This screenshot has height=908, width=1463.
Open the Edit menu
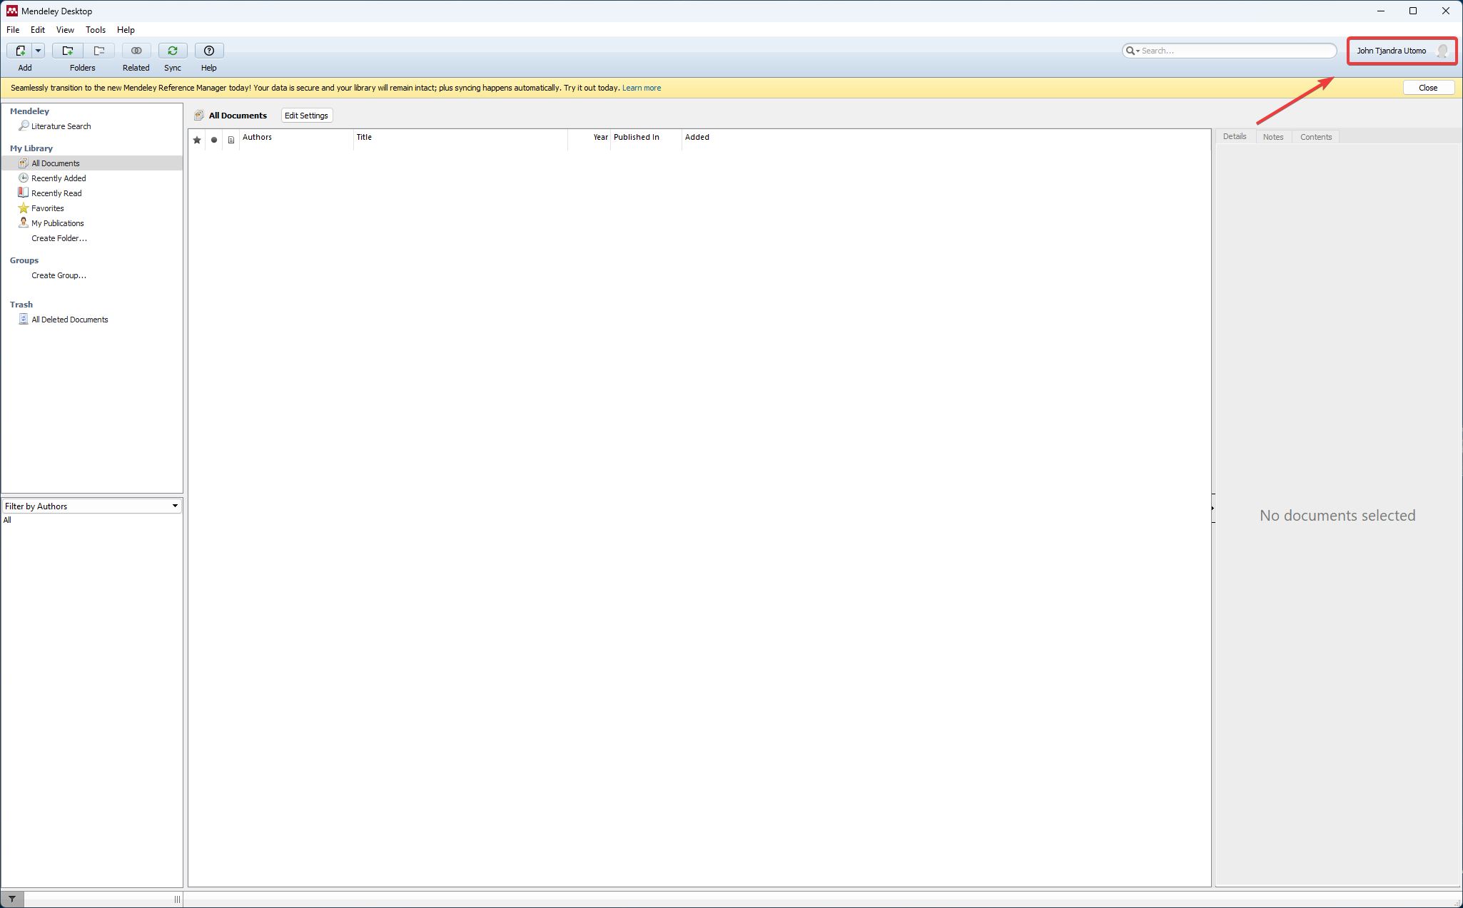tap(38, 30)
